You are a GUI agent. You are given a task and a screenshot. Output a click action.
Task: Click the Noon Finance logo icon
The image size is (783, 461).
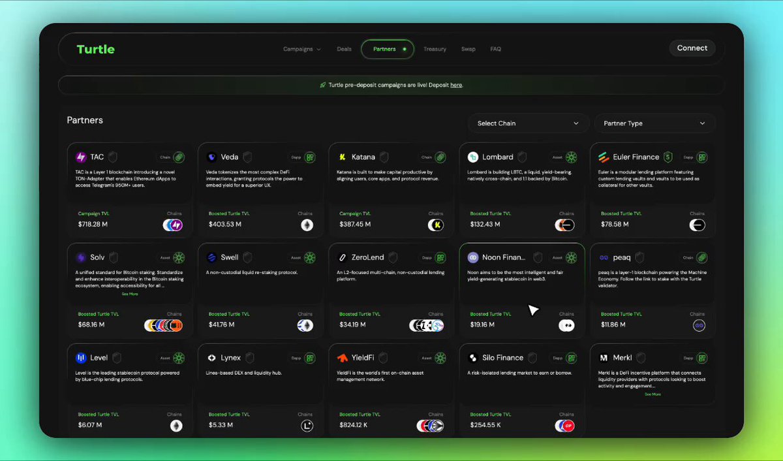tap(473, 257)
